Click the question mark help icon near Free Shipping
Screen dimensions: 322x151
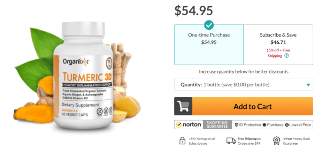coord(286,56)
